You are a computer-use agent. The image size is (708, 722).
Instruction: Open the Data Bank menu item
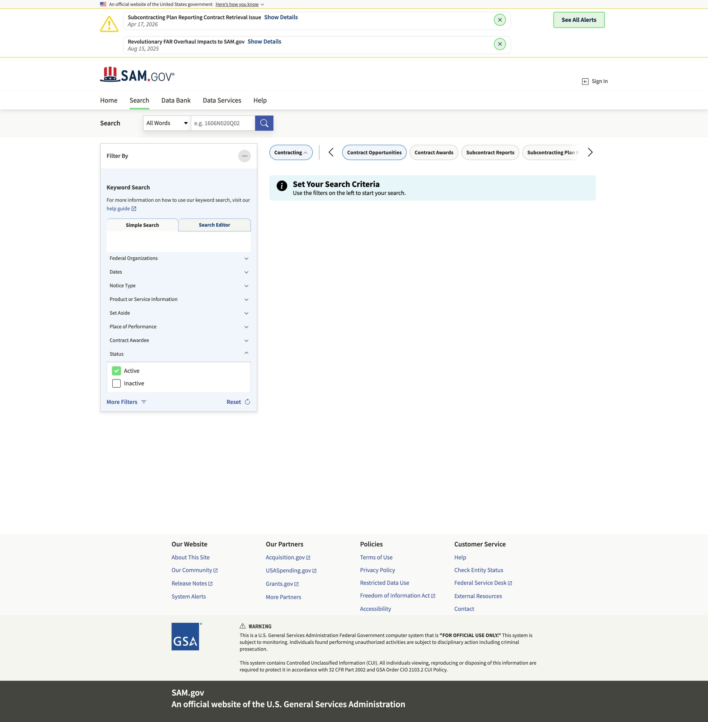175,100
